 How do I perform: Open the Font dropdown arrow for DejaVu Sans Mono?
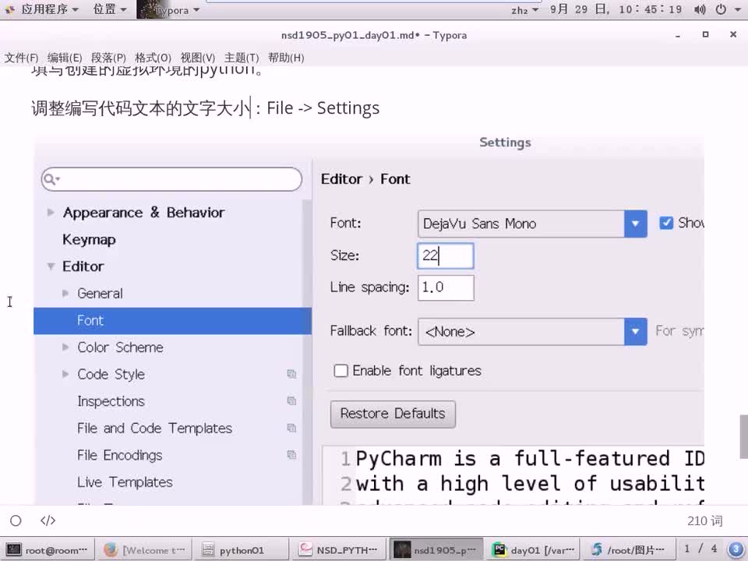[636, 224]
